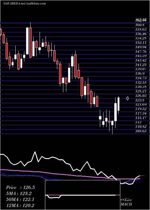Click the NSE IREDA chart title
The image size is (150, 210).
(24, 4)
